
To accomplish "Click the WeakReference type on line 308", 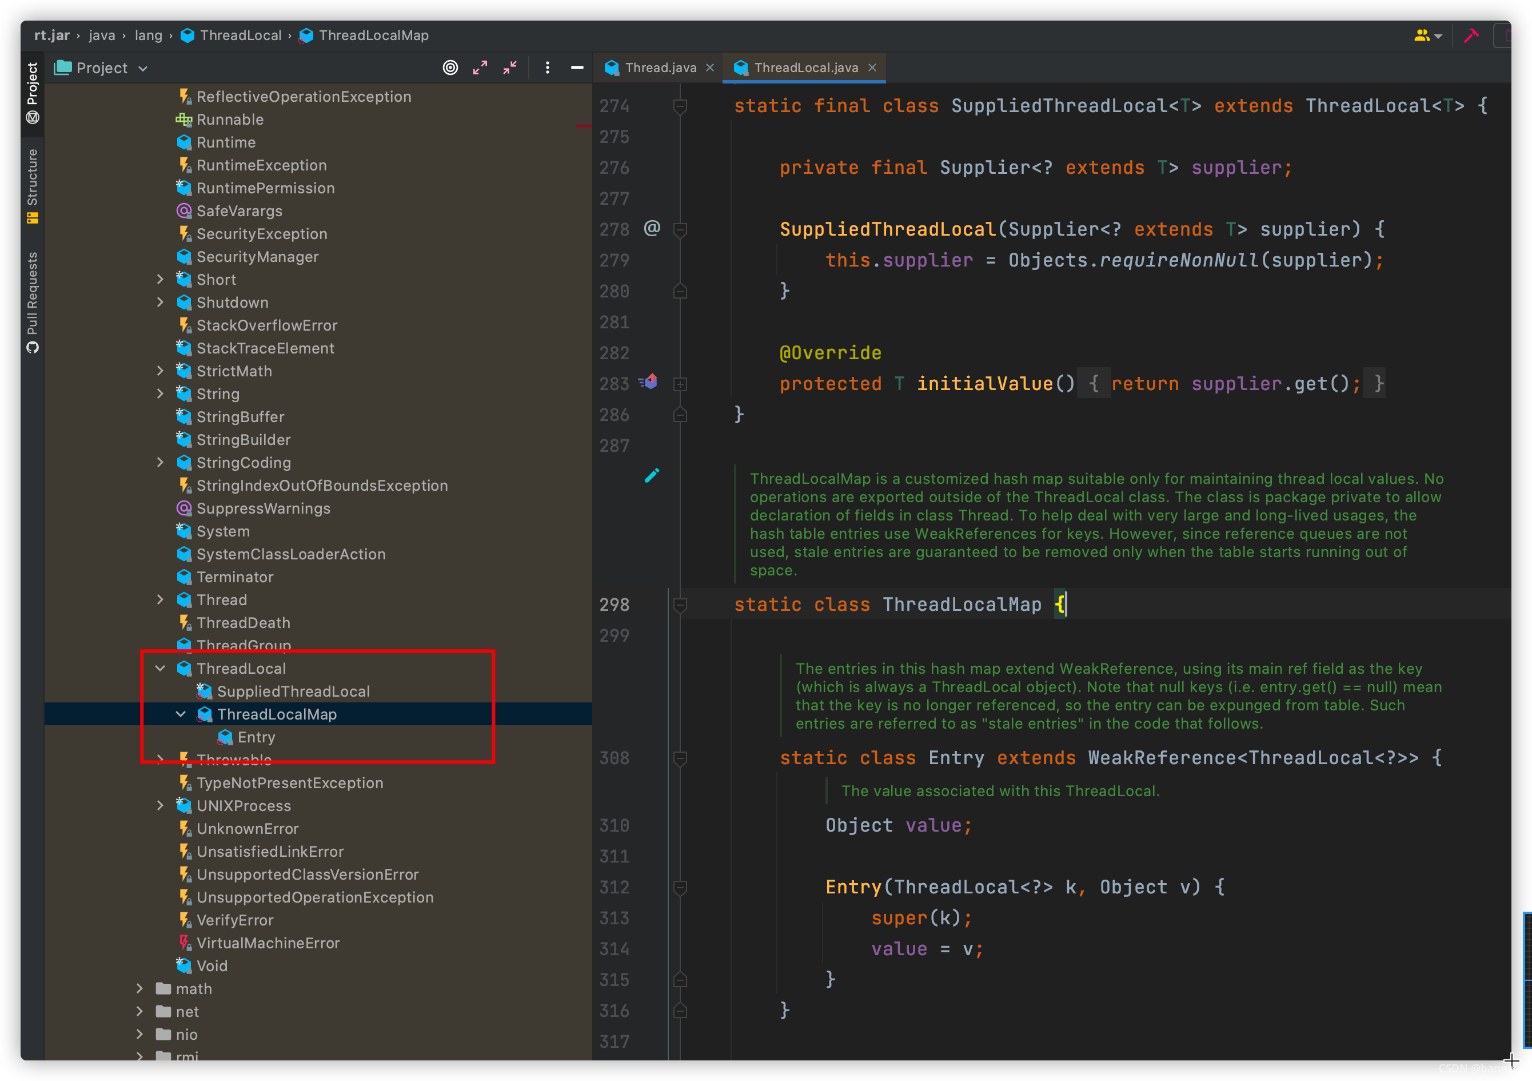I will click(1162, 758).
